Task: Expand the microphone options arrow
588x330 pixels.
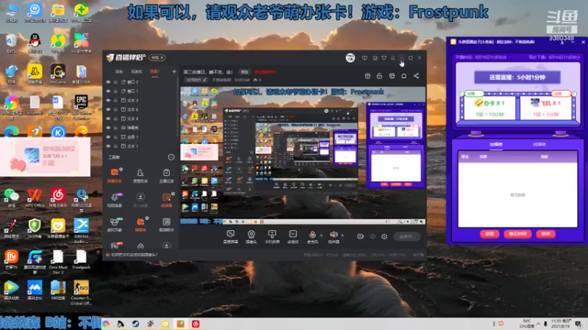Action: [x=321, y=235]
